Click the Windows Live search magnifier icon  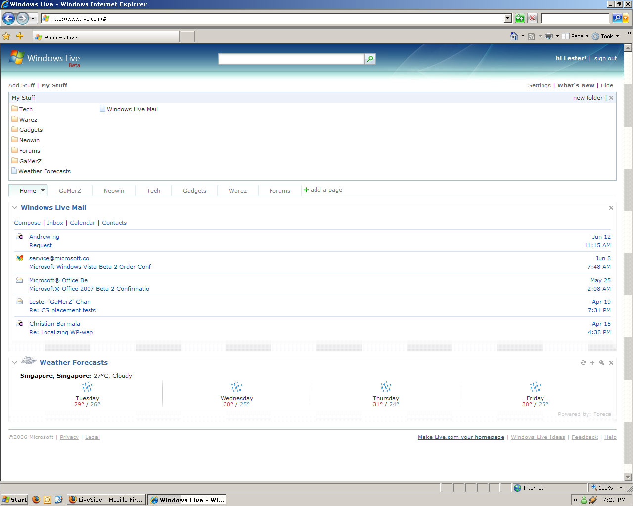(370, 59)
